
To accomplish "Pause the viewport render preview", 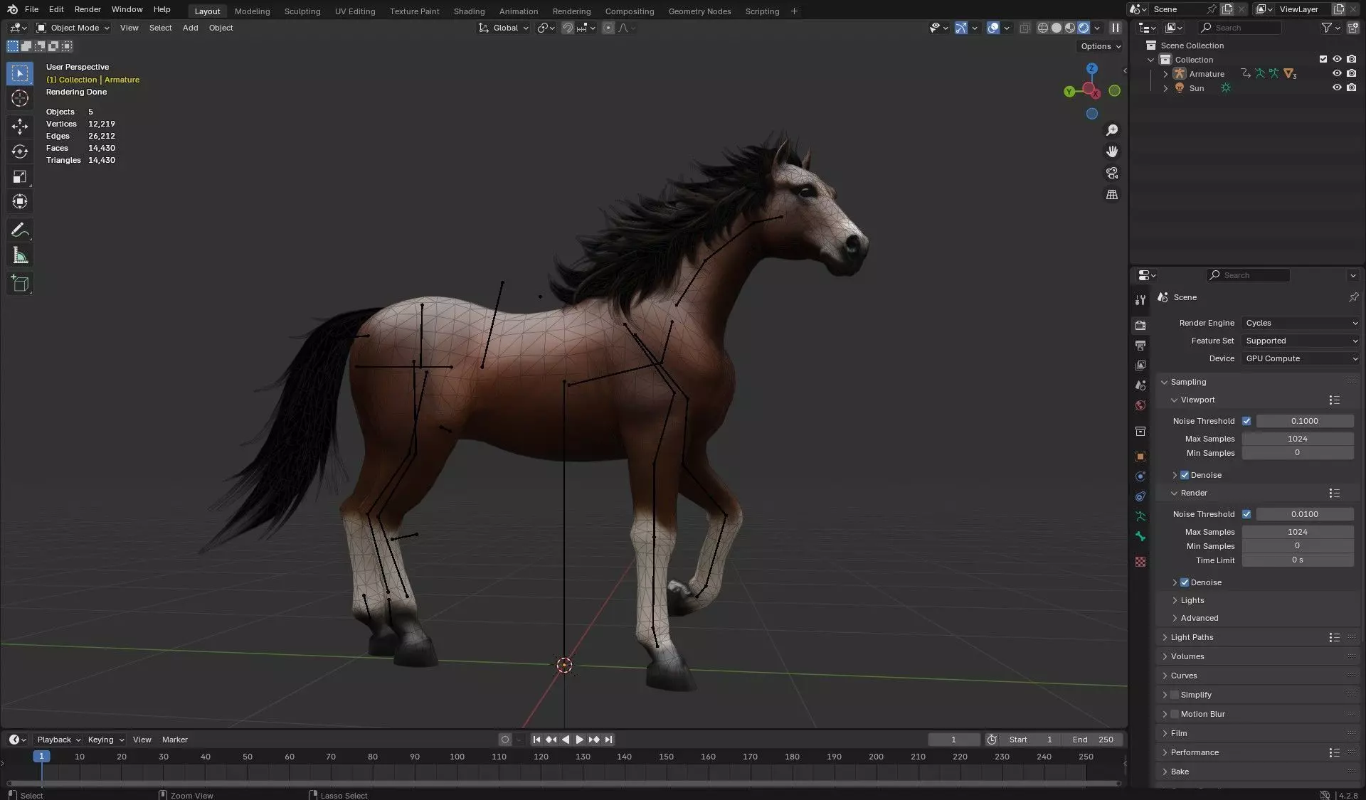I will 1116,28.
